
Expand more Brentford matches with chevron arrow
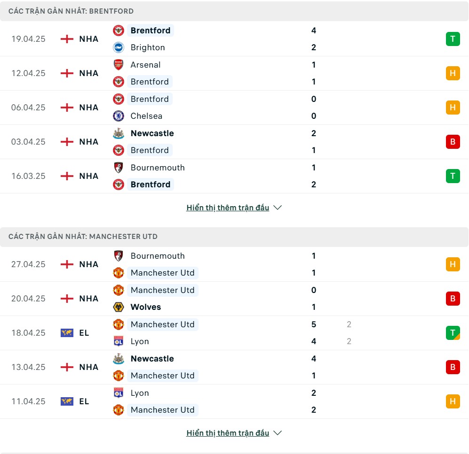278,208
